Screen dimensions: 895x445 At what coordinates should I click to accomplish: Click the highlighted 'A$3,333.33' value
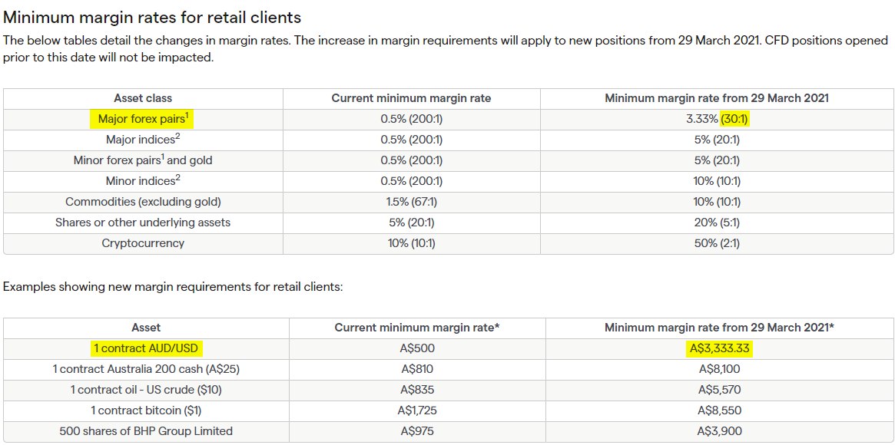point(720,348)
